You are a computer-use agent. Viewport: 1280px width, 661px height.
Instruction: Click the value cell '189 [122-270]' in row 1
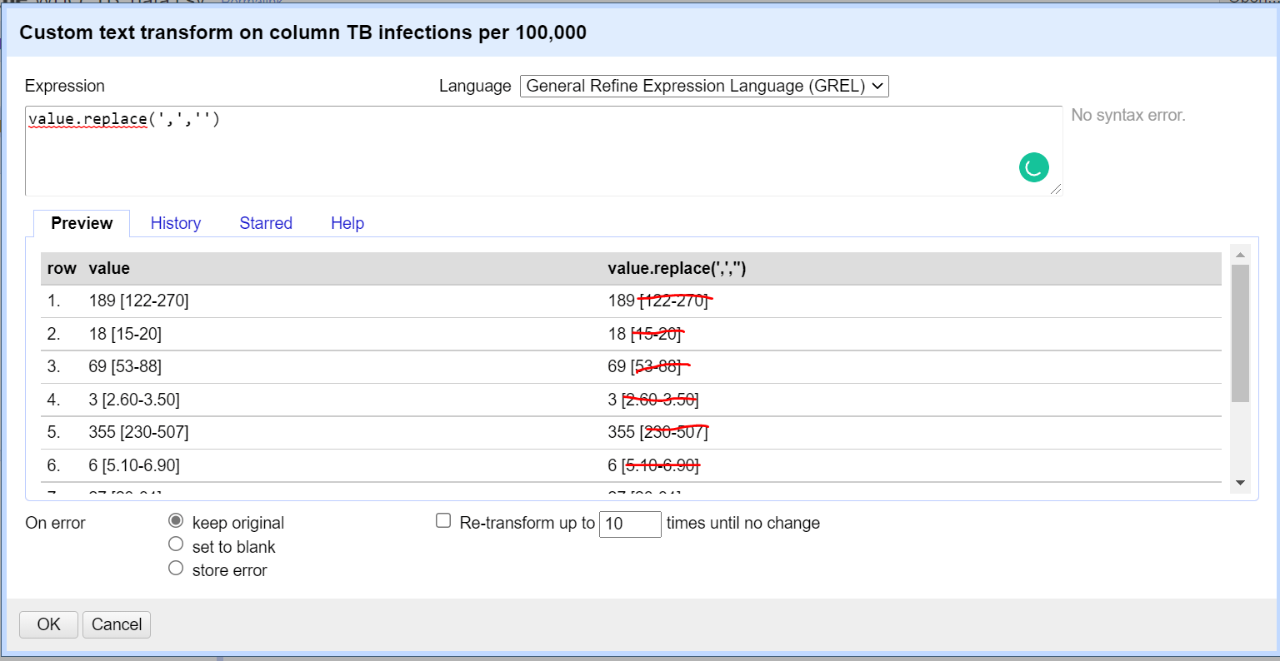(x=139, y=301)
